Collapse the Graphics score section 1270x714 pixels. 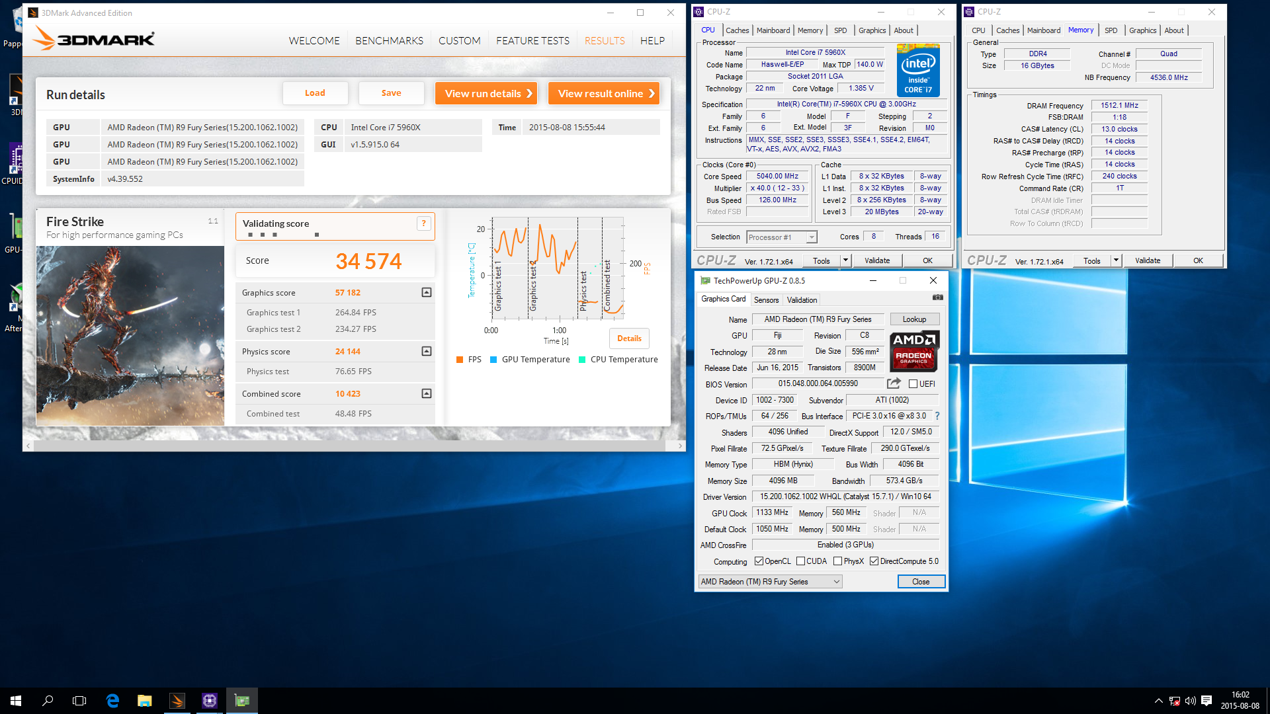(427, 292)
